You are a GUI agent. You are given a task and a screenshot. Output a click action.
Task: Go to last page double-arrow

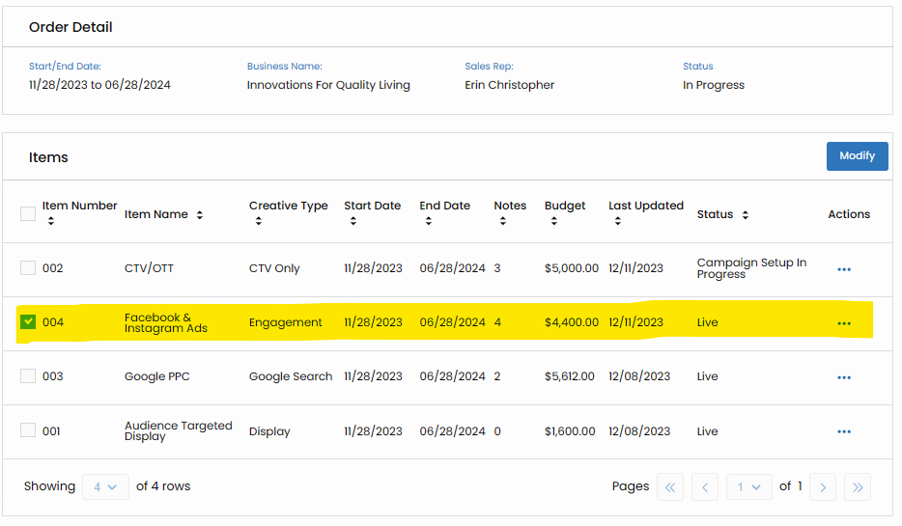(x=857, y=487)
